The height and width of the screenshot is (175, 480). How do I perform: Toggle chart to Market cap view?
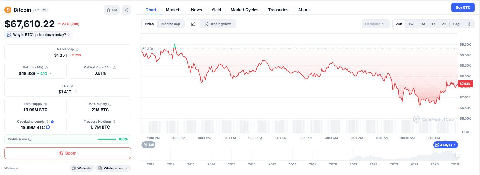point(171,24)
